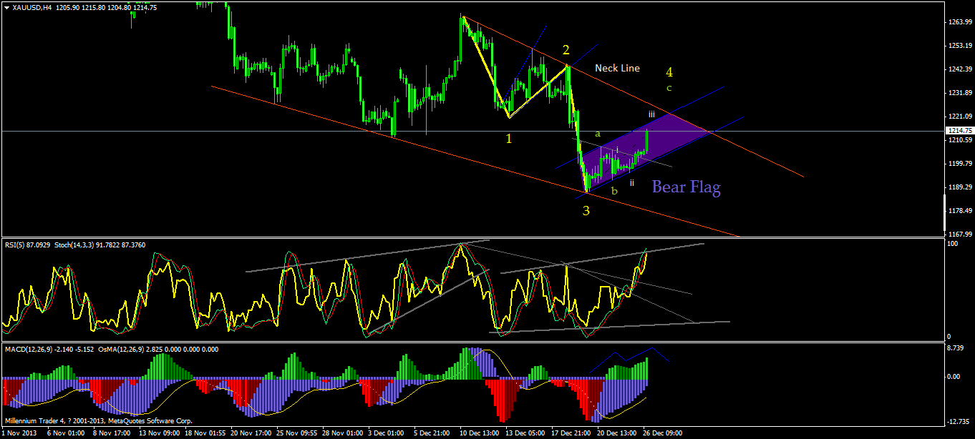Select the Neck Line text annotation
975x439 pixels.
617,68
